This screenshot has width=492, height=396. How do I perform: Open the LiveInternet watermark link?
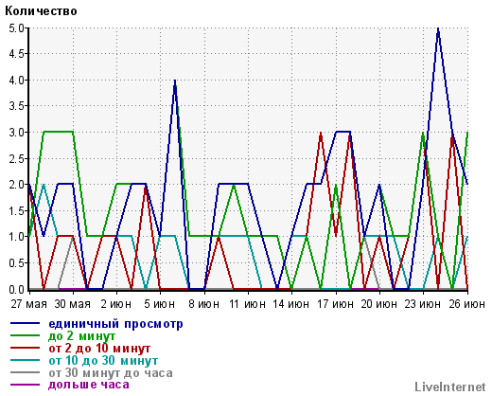(x=450, y=387)
